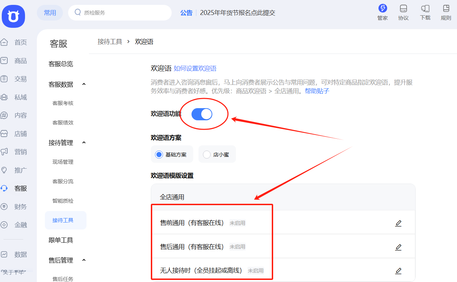Select 接待工具 submenu item

click(x=66, y=220)
